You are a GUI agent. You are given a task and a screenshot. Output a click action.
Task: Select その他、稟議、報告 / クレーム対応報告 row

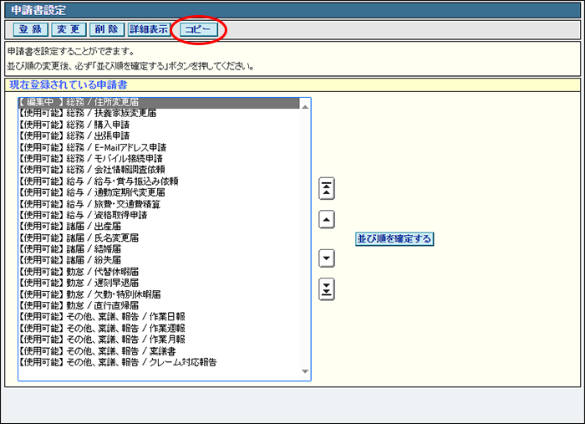click(159, 363)
